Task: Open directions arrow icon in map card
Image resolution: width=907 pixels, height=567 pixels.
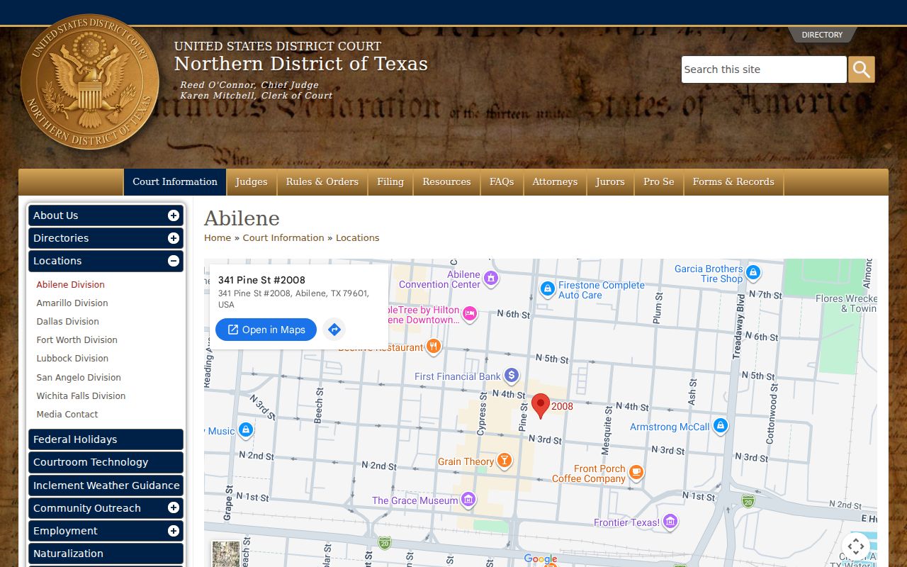Action: tap(334, 330)
